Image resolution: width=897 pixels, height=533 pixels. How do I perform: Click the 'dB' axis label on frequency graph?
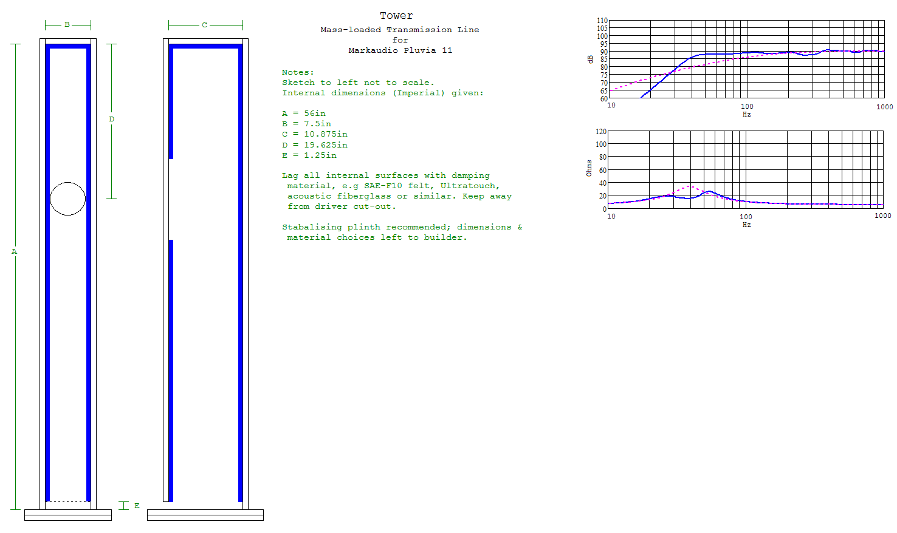coord(590,59)
